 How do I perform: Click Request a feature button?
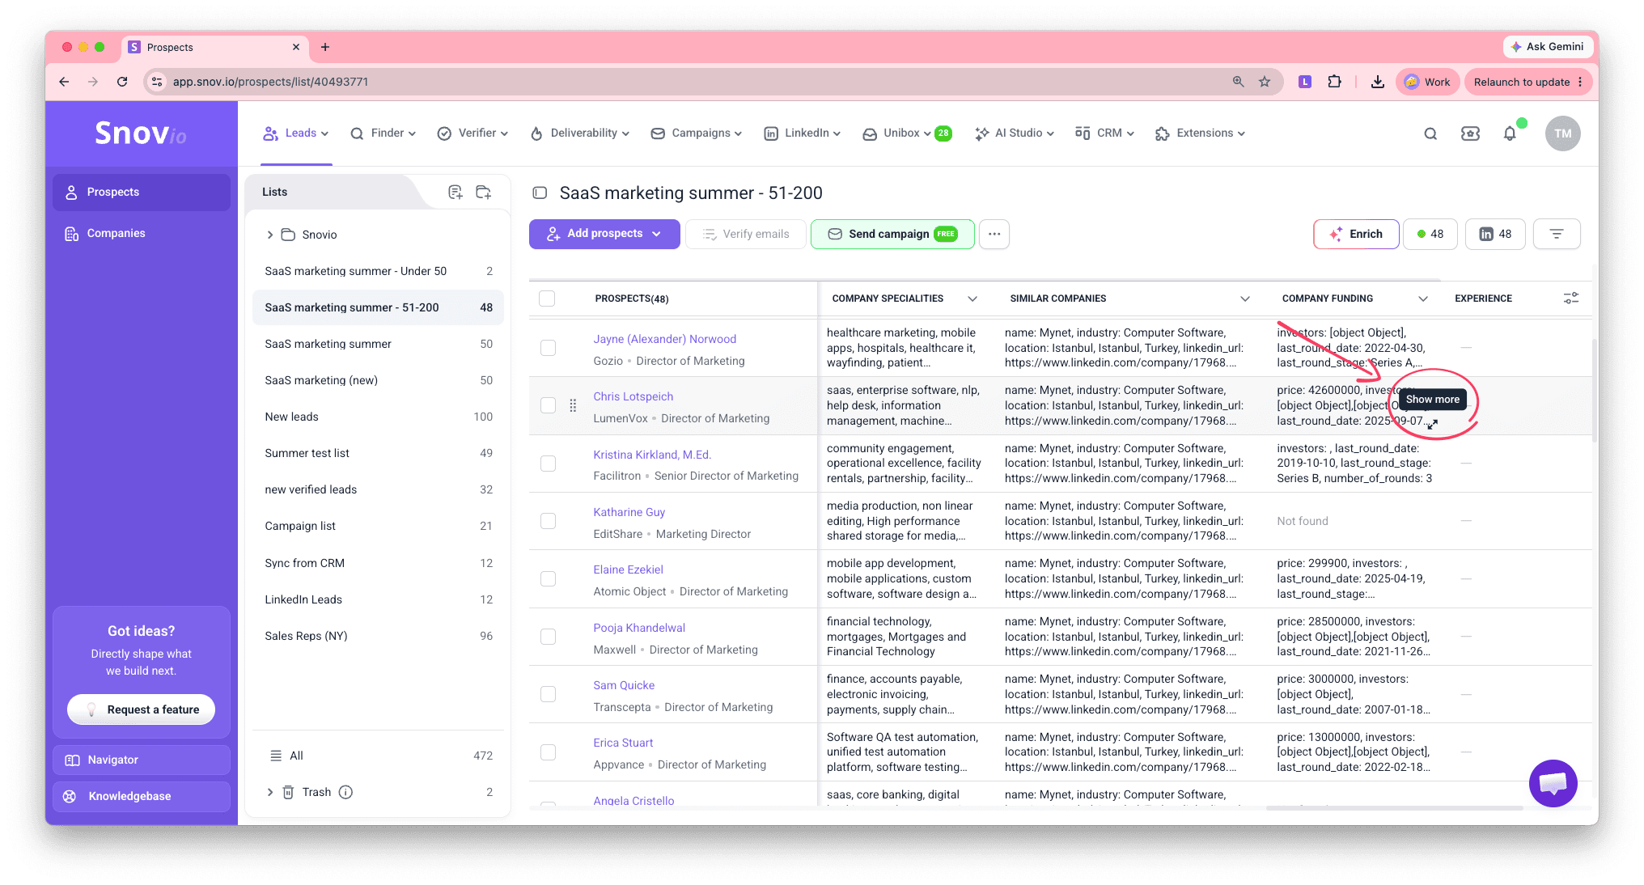[141, 709]
